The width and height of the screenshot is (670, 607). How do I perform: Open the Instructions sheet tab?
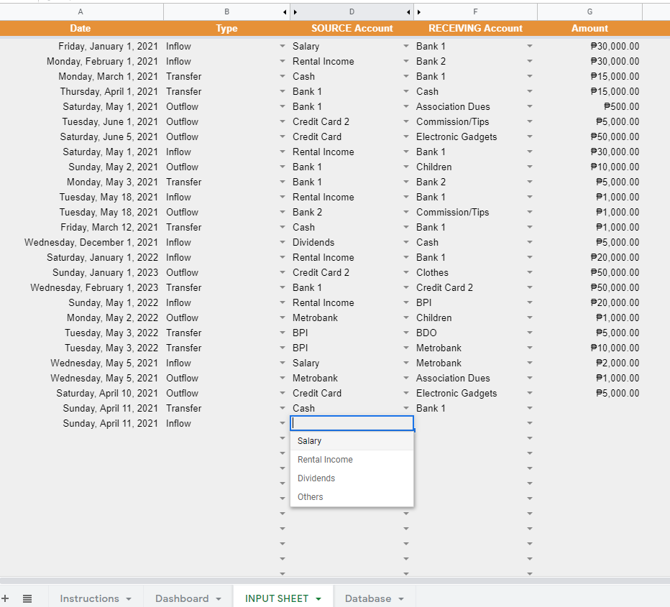point(89,598)
